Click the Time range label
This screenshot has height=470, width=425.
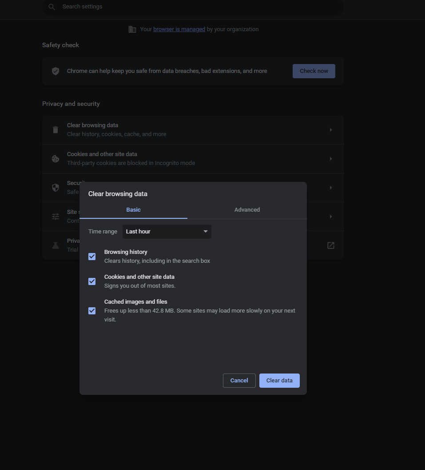click(x=103, y=231)
